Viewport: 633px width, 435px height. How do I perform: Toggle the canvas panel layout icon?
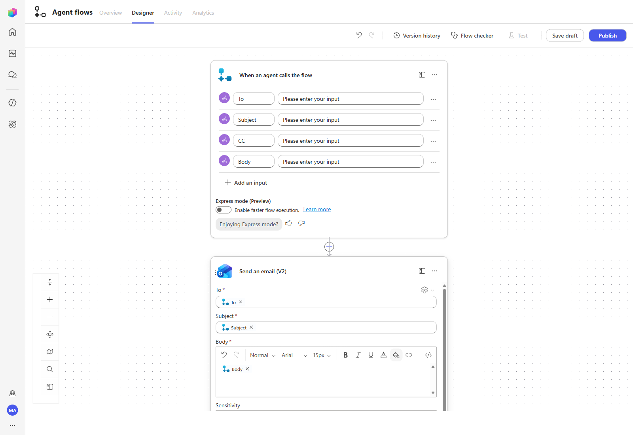coord(50,387)
